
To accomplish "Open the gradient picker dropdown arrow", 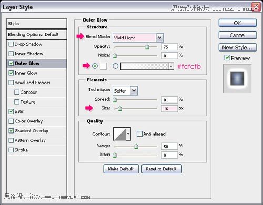I will click(171, 66).
